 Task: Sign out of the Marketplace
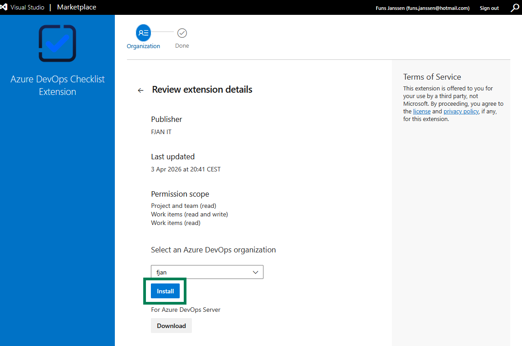pyautogui.click(x=489, y=8)
